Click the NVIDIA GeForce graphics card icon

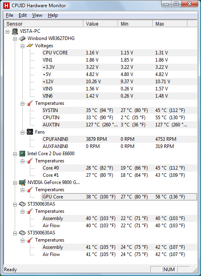pyautogui.click(x=22, y=182)
